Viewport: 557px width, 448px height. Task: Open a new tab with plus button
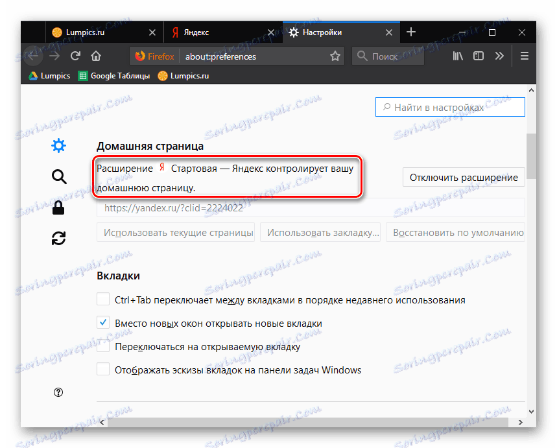[411, 32]
